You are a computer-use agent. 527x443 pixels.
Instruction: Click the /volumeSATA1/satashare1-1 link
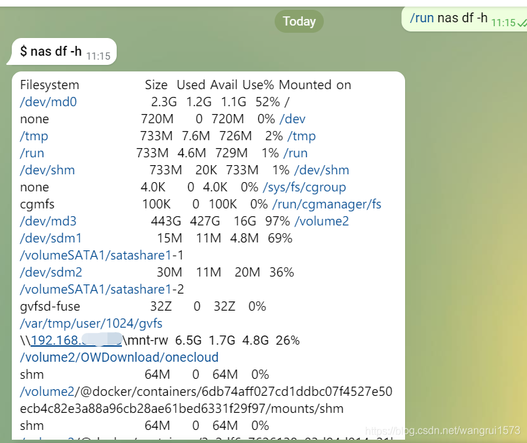click(102, 256)
